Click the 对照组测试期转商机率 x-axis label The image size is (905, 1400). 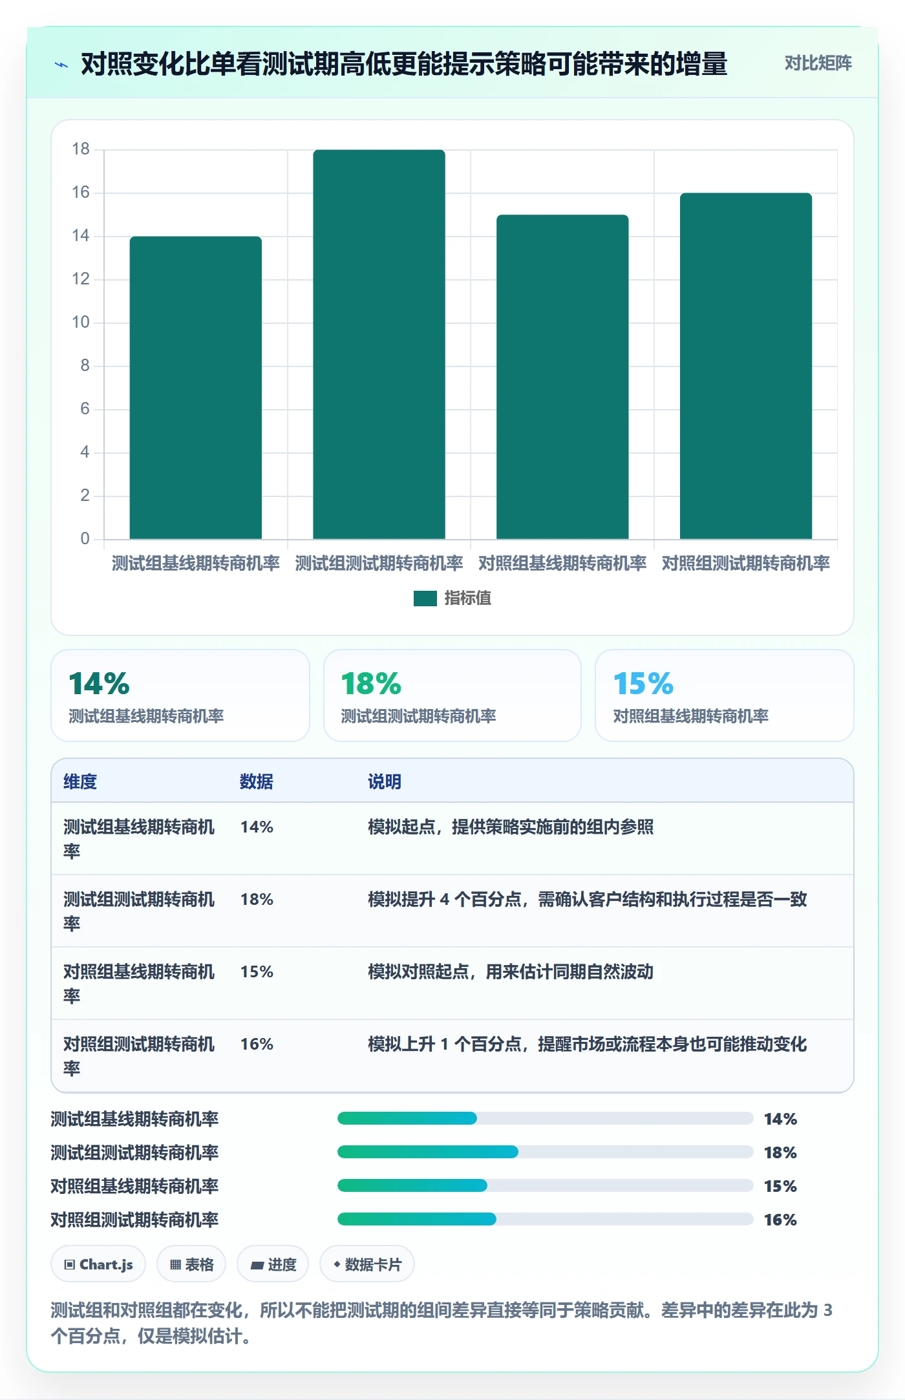(x=746, y=564)
